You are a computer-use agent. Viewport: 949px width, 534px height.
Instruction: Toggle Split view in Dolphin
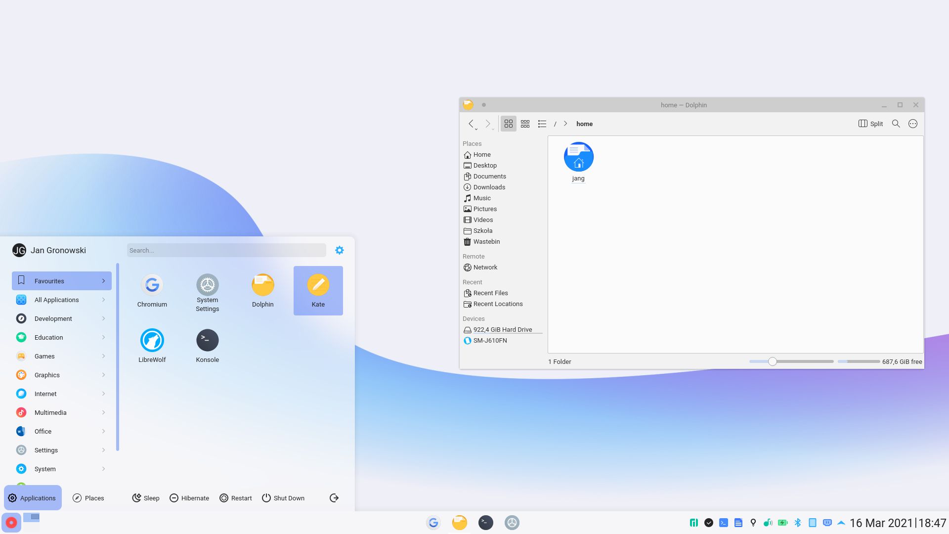pyautogui.click(x=870, y=124)
